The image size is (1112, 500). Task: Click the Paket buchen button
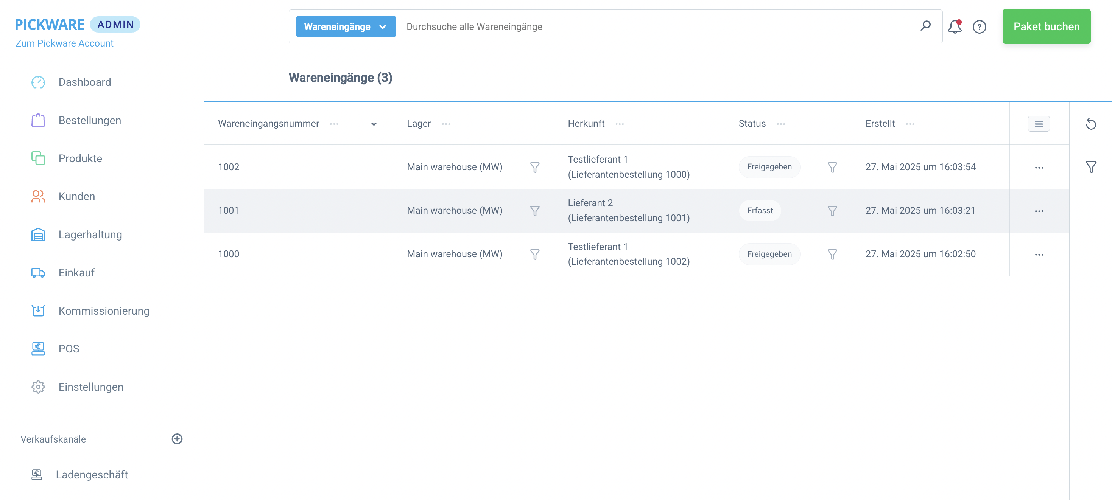tap(1046, 27)
